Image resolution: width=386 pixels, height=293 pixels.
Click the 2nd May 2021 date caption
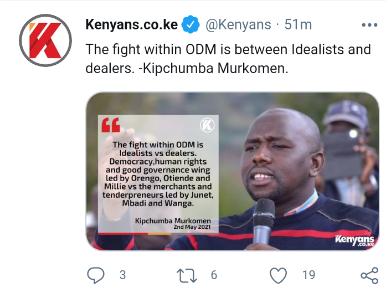click(192, 227)
